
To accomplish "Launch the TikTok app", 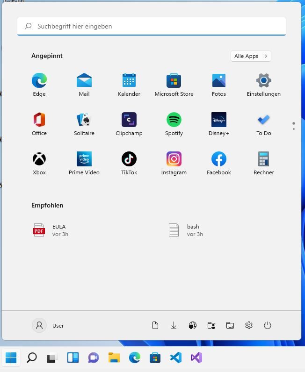I will [129, 163].
